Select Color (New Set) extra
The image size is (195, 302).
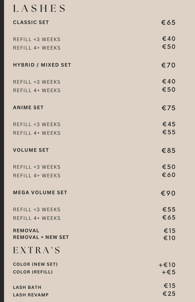click(35, 264)
